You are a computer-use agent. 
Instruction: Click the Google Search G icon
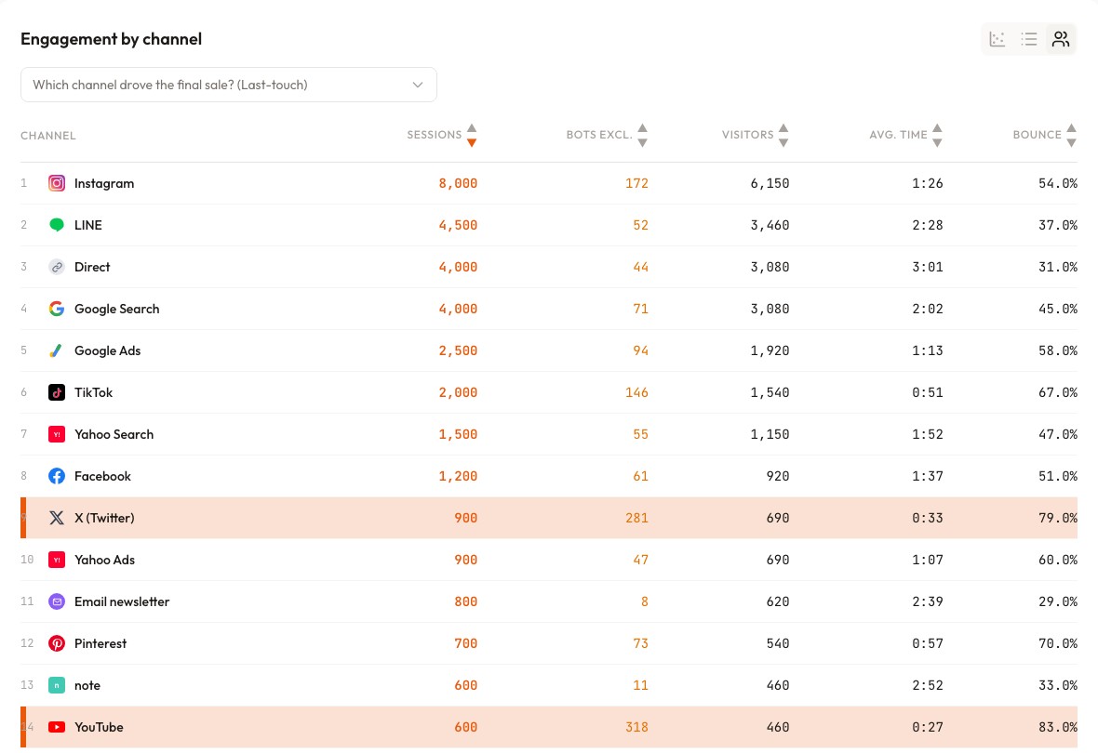click(x=57, y=309)
